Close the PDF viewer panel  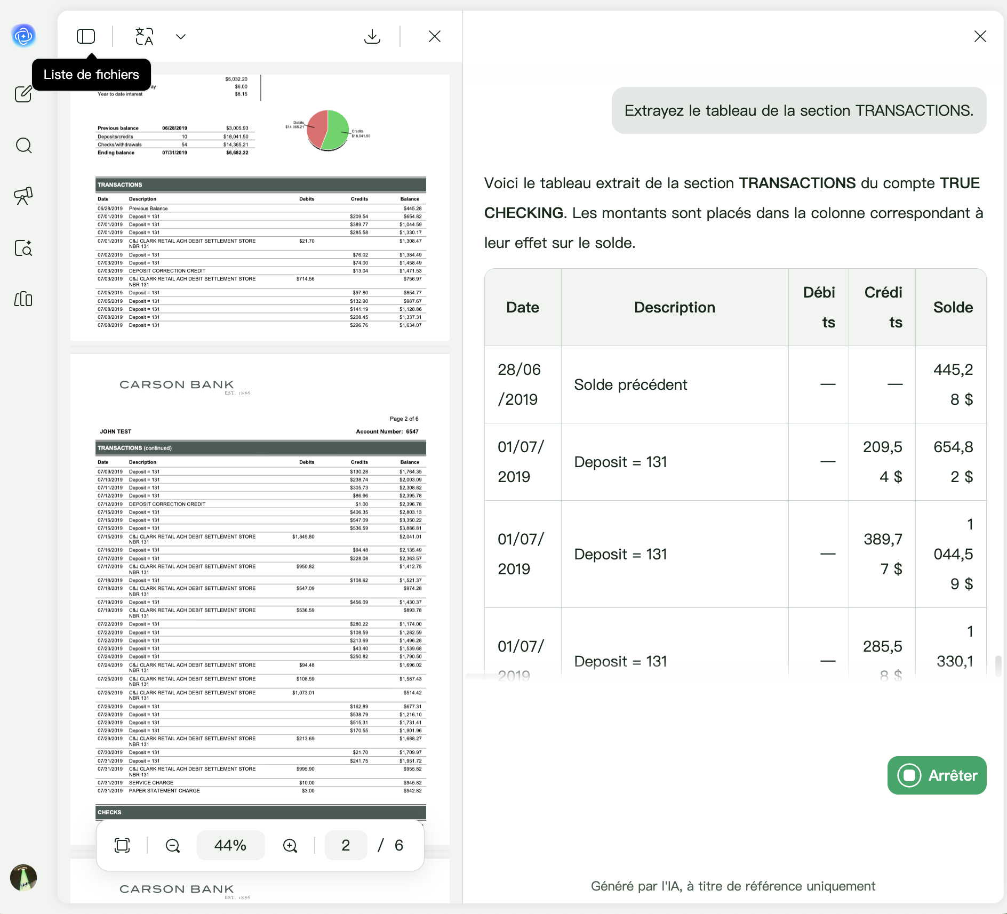coord(435,36)
